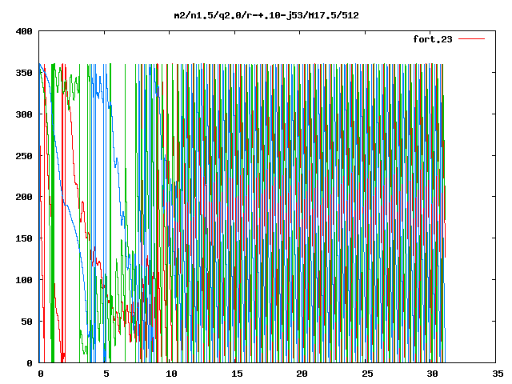The image size is (512, 384).
Task: Click the x-axis label 5
Action: [x=106, y=374]
